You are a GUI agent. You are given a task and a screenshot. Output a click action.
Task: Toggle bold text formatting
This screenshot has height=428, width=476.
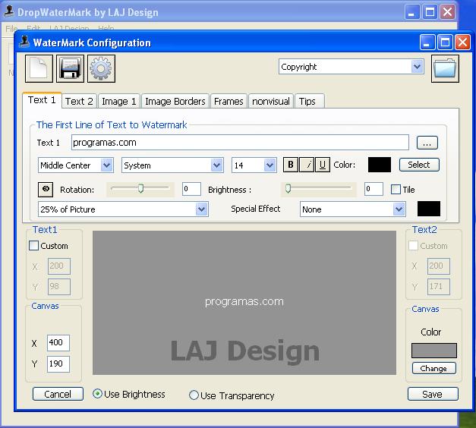pyautogui.click(x=291, y=165)
